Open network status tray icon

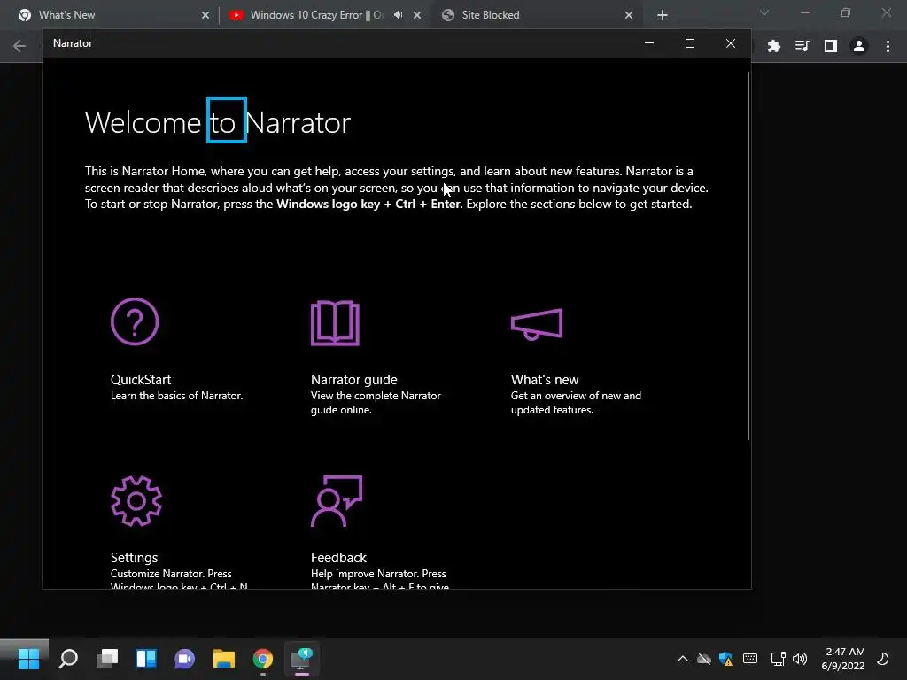[778, 659]
